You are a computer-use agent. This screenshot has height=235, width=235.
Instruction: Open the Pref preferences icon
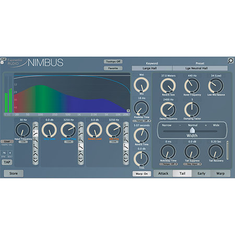[3, 59]
